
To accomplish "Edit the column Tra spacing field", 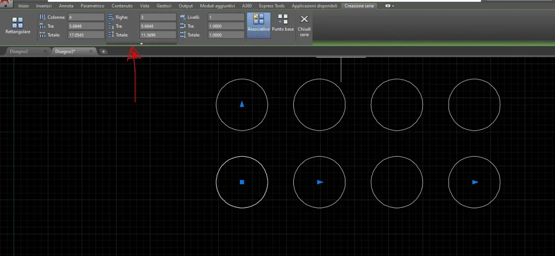I will pyautogui.click(x=86, y=26).
